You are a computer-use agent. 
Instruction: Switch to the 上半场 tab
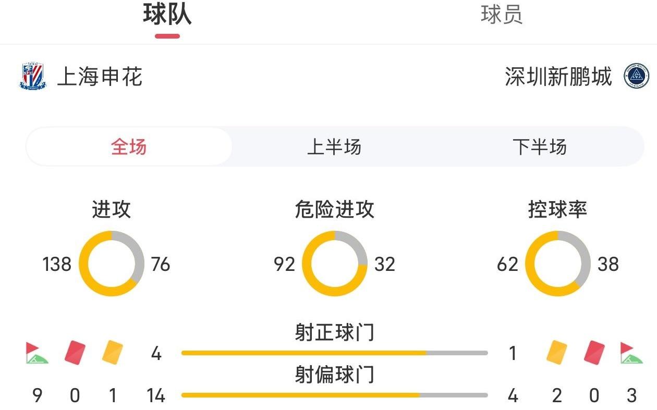coord(336,147)
